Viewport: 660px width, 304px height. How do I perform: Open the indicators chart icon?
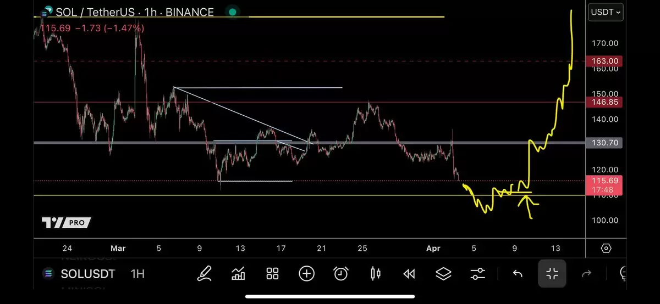click(x=238, y=273)
